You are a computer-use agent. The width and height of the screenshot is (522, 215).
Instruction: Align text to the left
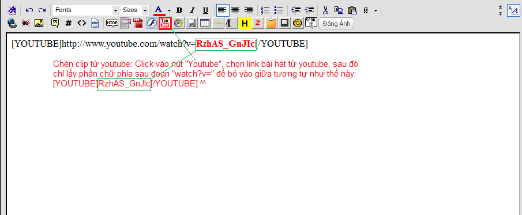coord(223,10)
